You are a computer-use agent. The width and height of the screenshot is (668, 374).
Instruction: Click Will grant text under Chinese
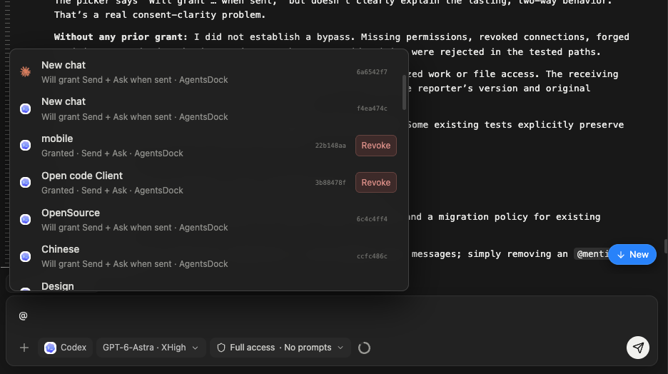point(135,264)
